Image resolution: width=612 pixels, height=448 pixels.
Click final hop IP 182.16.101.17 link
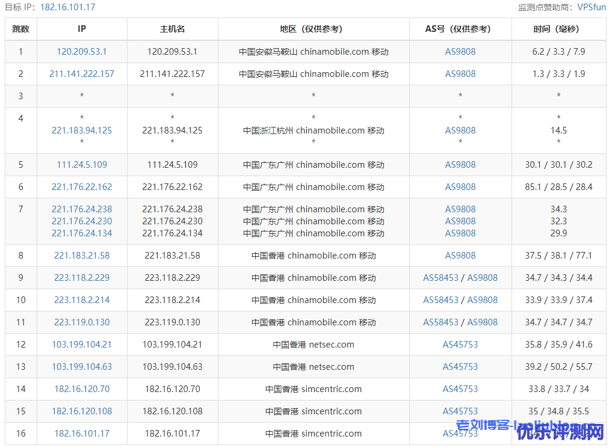[82, 434]
